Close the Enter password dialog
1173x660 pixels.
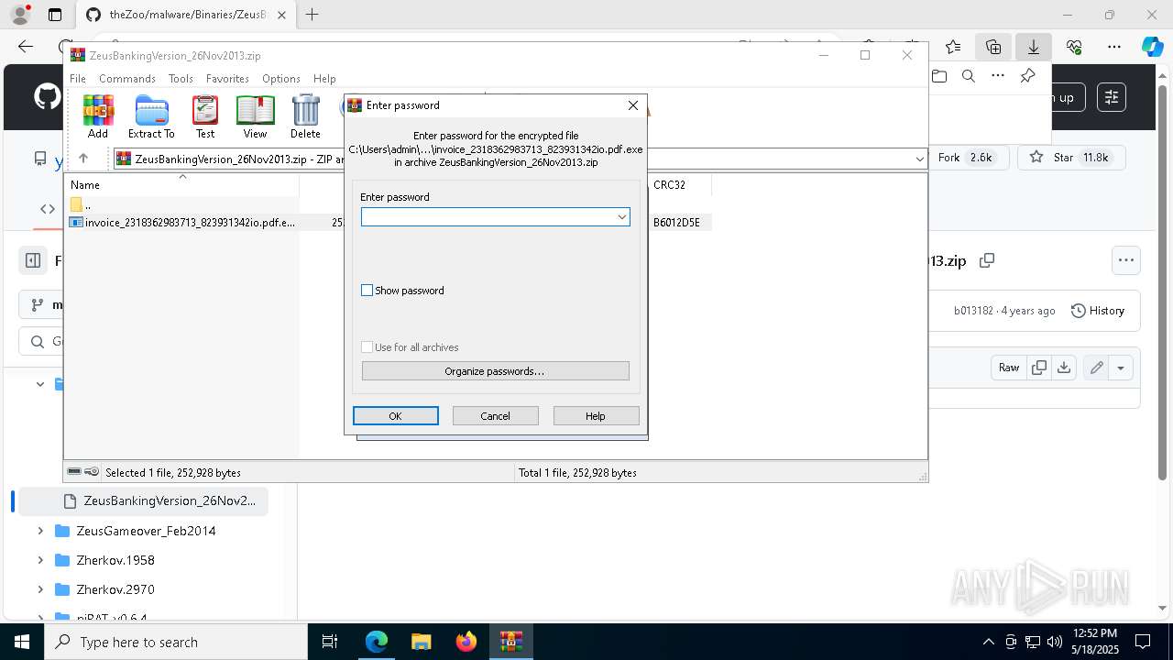click(632, 105)
